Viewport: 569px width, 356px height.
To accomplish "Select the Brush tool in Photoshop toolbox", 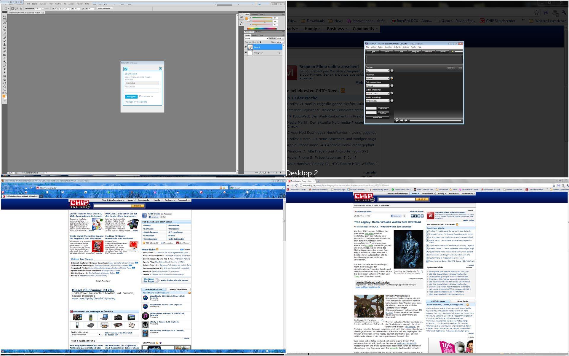I will pos(4,41).
